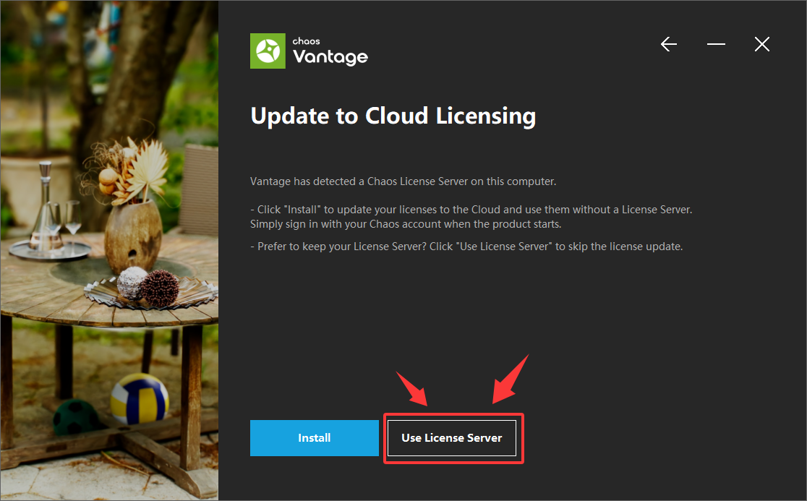Close the installer with the X icon

pos(761,44)
